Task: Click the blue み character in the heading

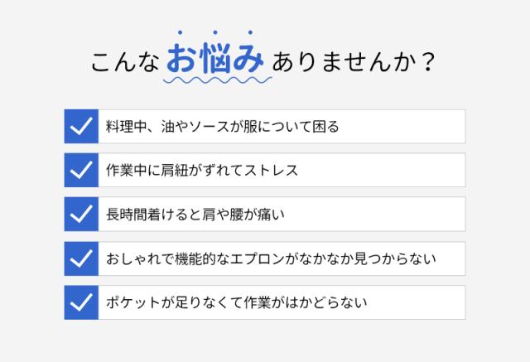Action: (249, 60)
